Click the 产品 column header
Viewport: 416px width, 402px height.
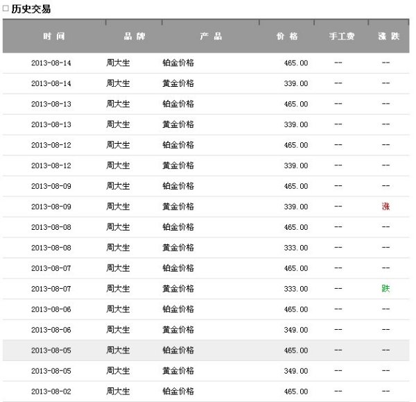coord(211,36)
